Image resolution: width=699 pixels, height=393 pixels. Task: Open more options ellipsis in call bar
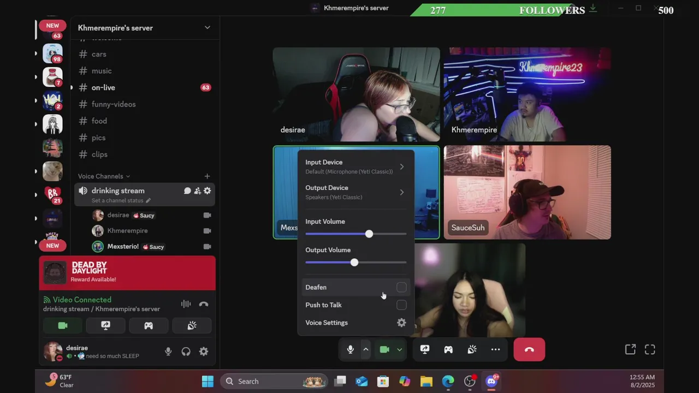(x=495, y=349)
